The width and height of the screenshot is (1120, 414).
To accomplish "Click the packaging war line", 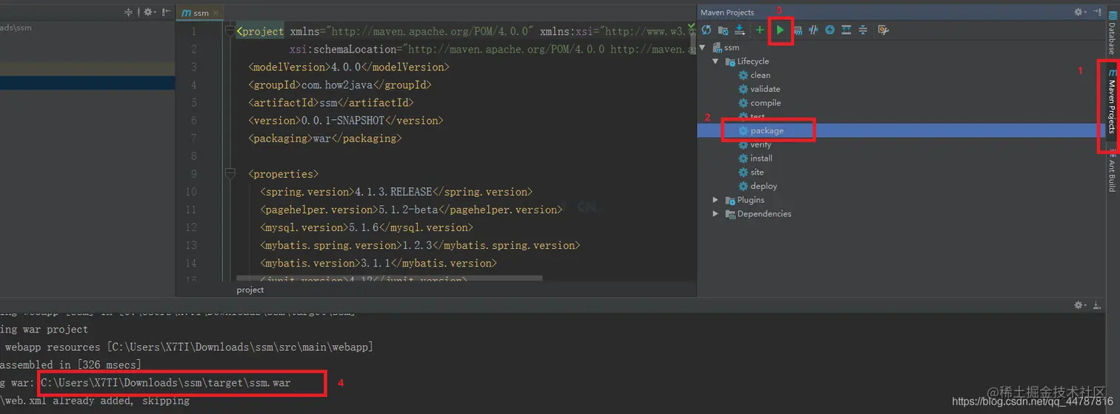I will [x=325, y=138].
